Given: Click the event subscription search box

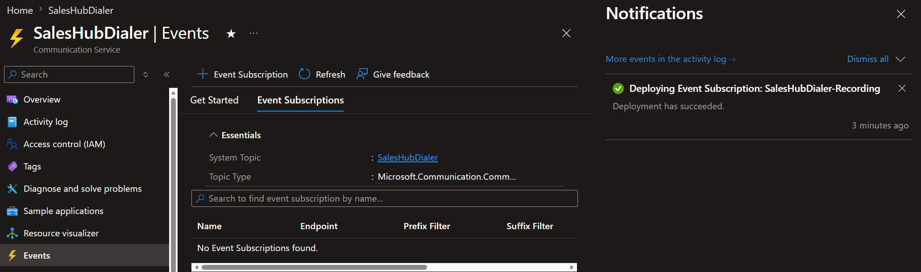Looking at the screenshot, I should click(385, 198).
